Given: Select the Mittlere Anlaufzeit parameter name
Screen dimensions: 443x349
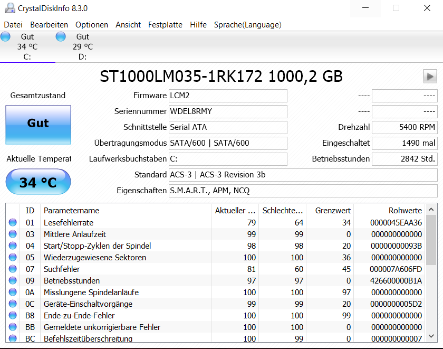Looking at the screenshot, I should [75, 234].
